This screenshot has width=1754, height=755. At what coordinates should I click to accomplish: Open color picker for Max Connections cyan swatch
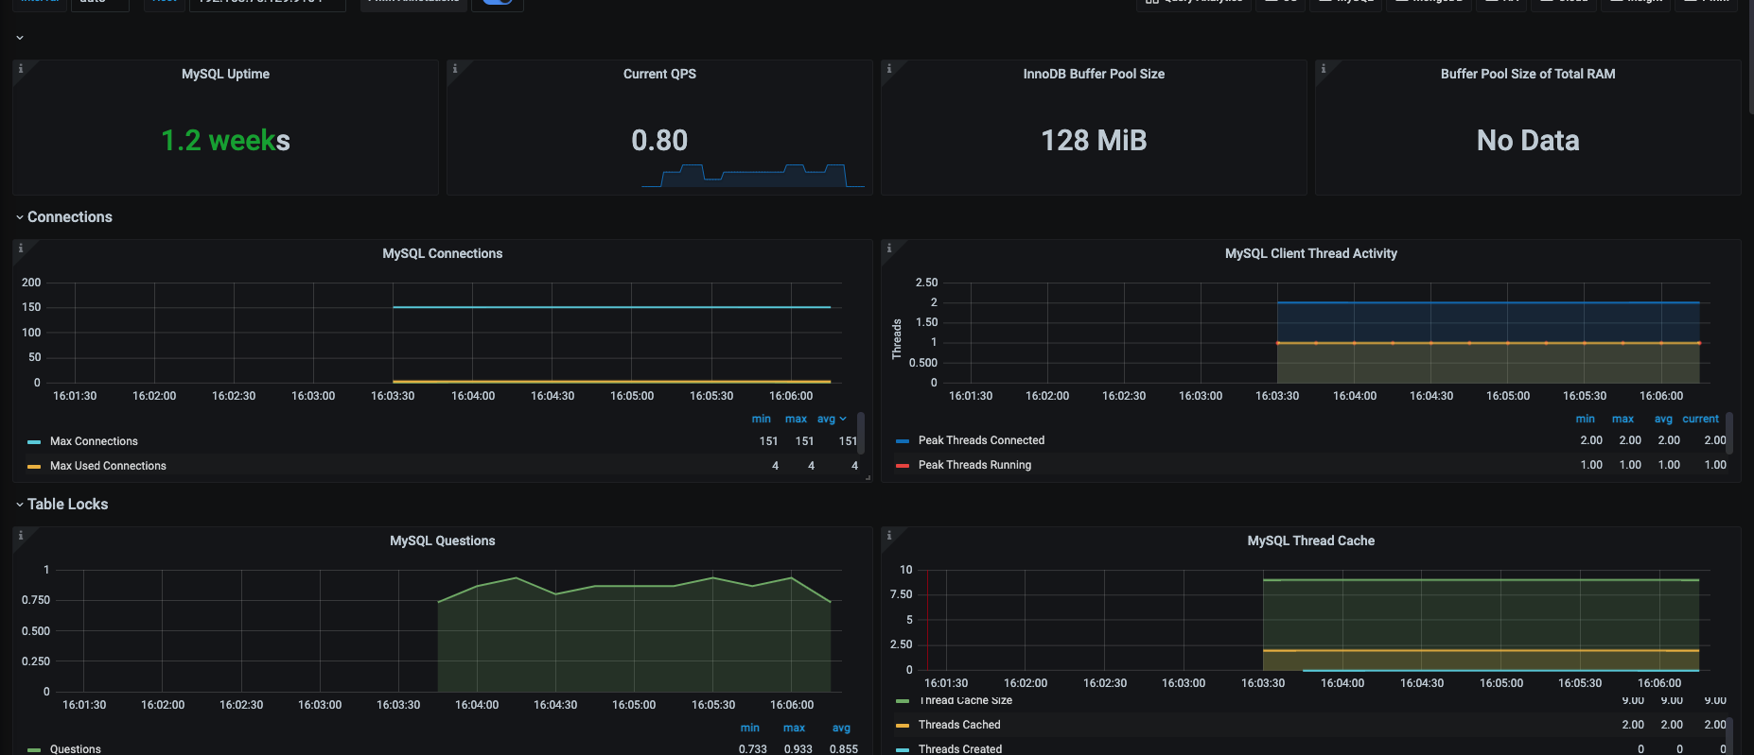tap(34, 441)
